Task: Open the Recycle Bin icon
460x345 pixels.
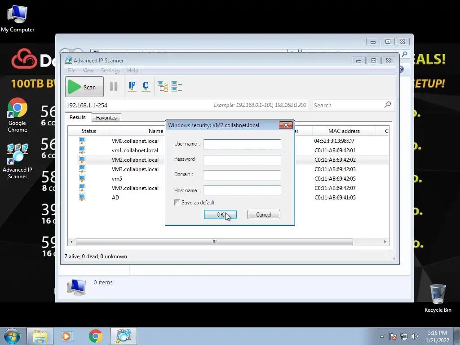Action: pyautogui.click(x=438, y=298)
